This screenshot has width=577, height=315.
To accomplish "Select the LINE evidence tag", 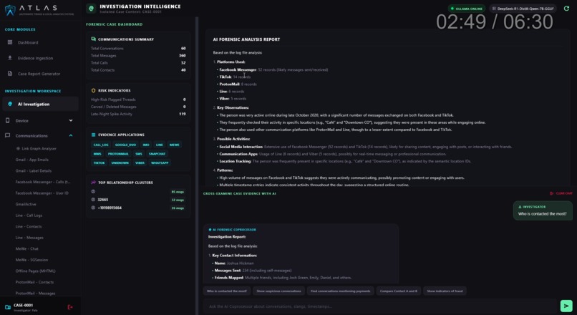I will 160,145.
